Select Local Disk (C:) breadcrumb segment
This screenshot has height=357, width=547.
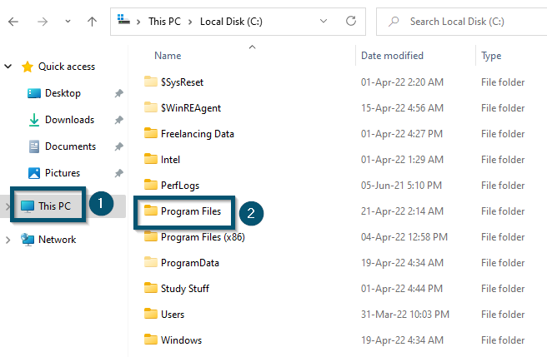tap(231, 22)
